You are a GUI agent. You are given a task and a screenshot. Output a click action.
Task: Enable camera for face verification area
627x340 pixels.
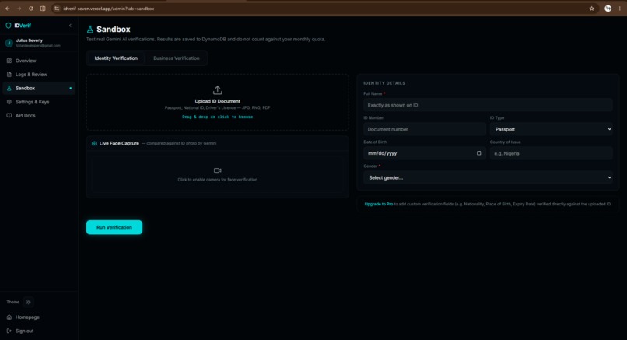pyautogui.click(x=218, y=175)
